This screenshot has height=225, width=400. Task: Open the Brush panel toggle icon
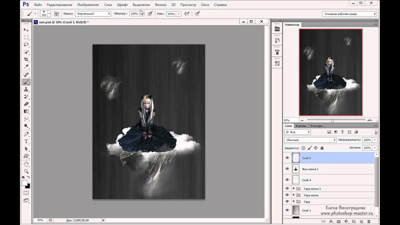pyautogui.click(x=57, y=14)
